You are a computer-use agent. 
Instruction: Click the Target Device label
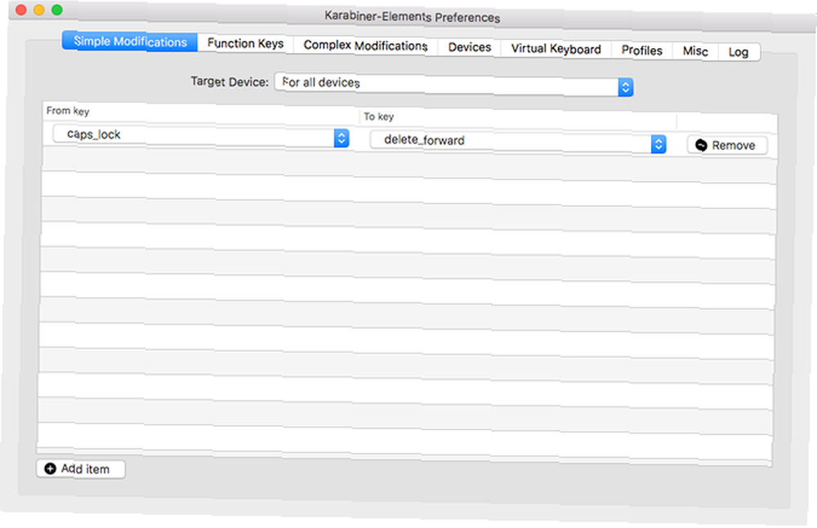click(230, 82)
